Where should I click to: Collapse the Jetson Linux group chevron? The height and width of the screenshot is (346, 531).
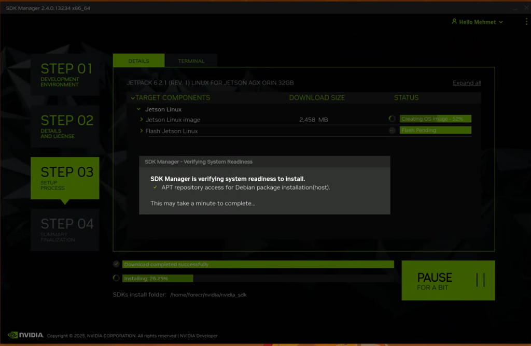coord(138,109)
